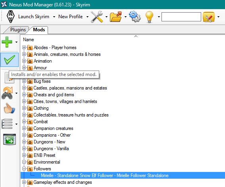Click the yellow folder tools icon
This screenshot has width=225, height=187.
209,17
